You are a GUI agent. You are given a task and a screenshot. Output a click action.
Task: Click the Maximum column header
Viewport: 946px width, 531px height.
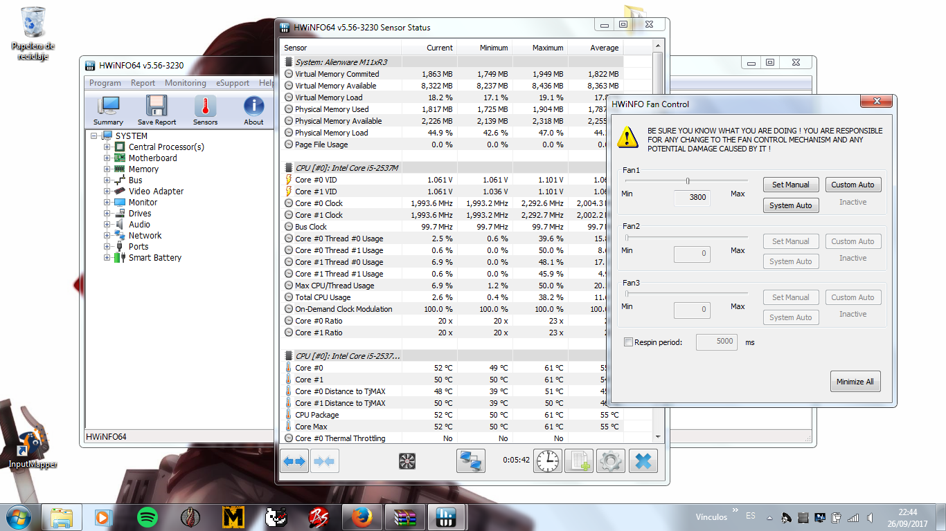(539, 48)
